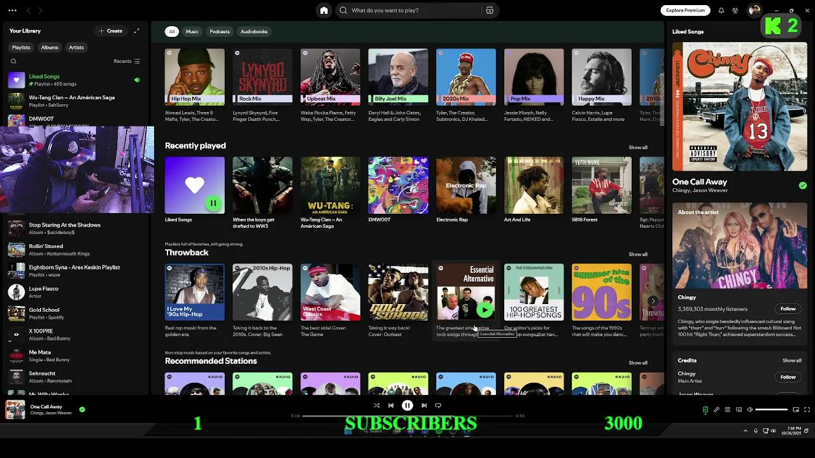This screenshot has width=815, height=458.
Task: Select the Audiobooks filter chip
Action: [254, 31]
